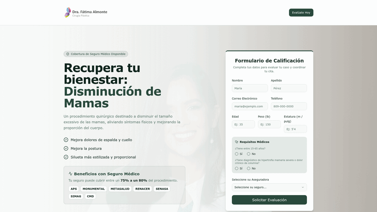Click the Estatura input field
This screenshot has height=212, width=377.
click(295, 129)
